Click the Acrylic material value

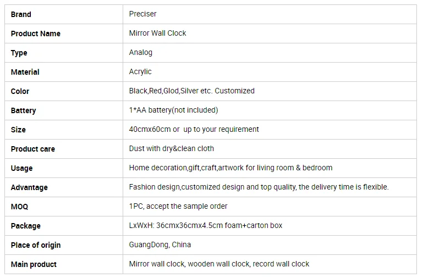tap(140, 72)
